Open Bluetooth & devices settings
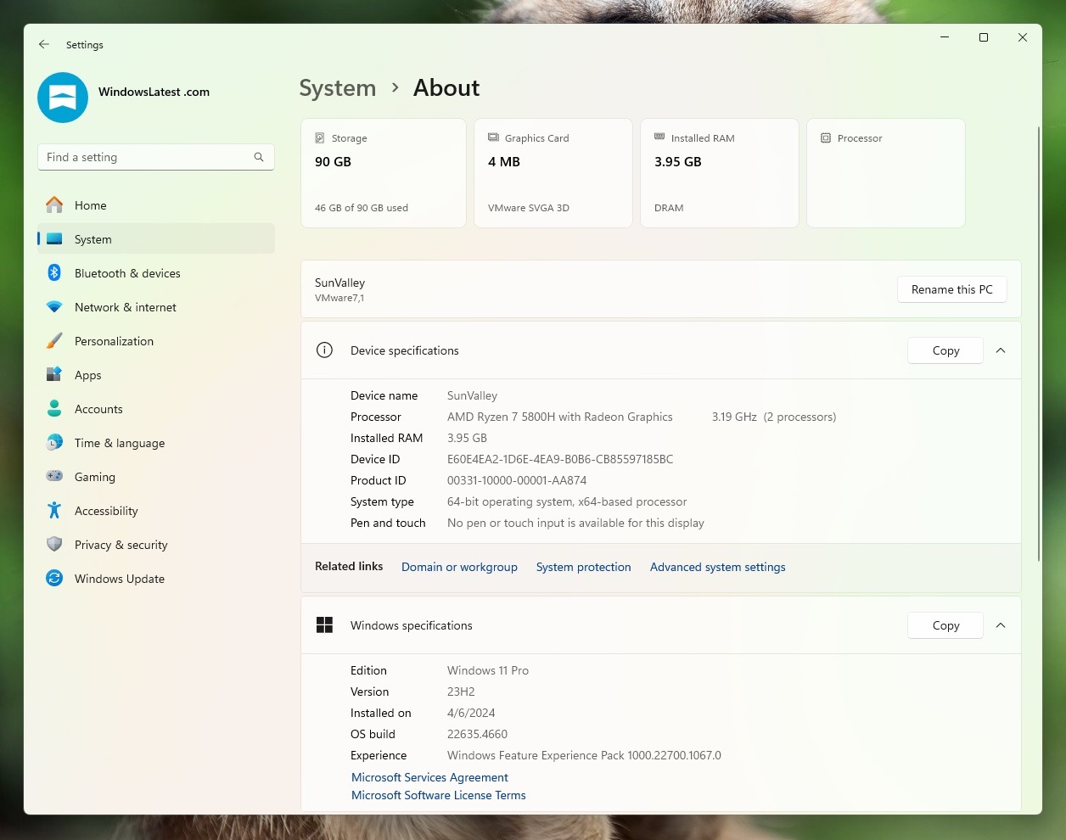 point(127,273)
